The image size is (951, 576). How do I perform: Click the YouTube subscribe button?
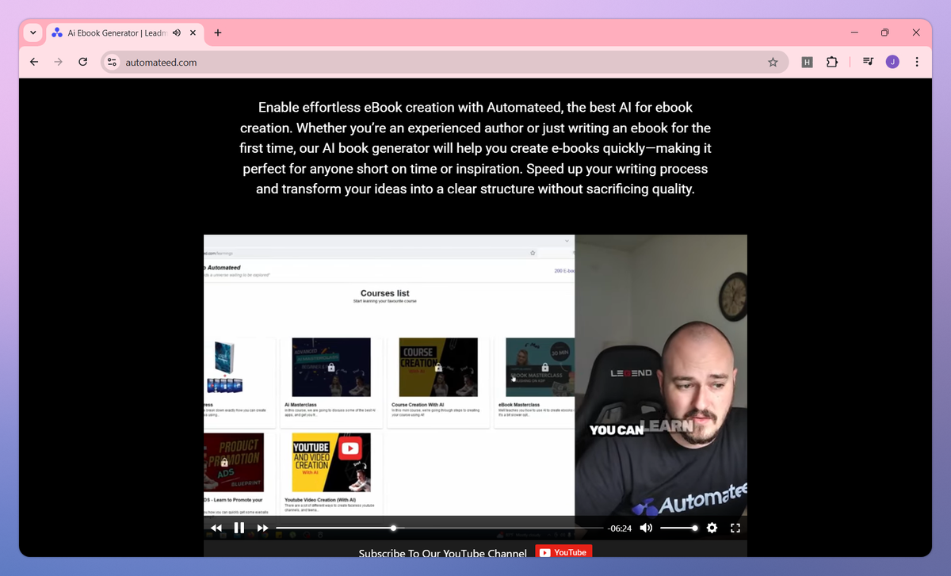[563, 551]
